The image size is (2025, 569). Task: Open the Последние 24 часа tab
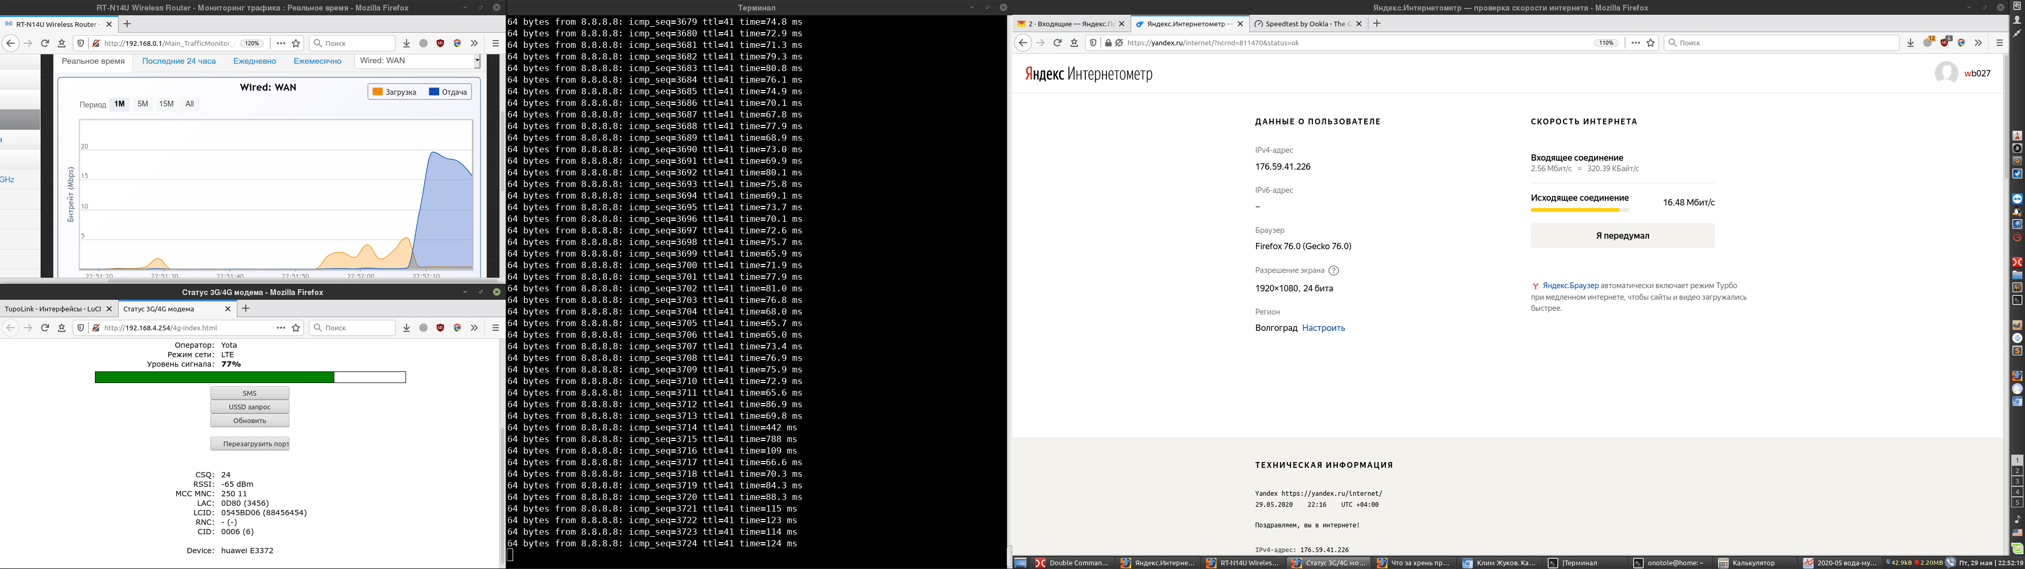[x=178, y=61]
